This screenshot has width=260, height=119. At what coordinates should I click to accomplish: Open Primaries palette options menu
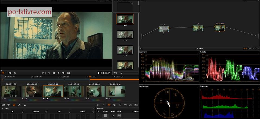(94, 108)
